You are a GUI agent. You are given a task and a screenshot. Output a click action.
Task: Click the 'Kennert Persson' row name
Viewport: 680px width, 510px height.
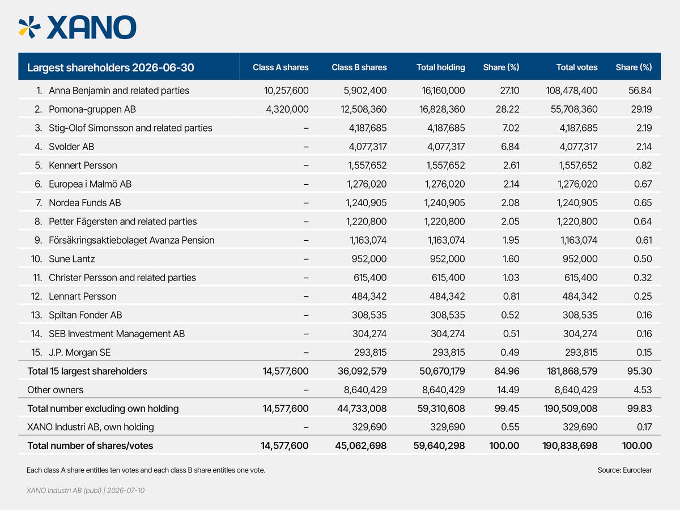coord(83,165)
